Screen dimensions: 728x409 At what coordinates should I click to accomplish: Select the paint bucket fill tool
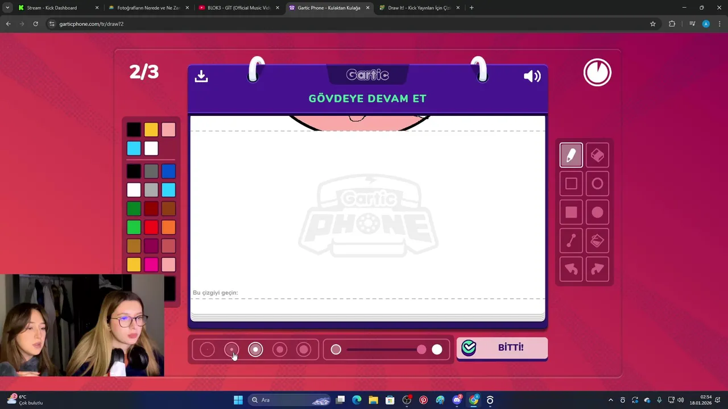point(597,241)
